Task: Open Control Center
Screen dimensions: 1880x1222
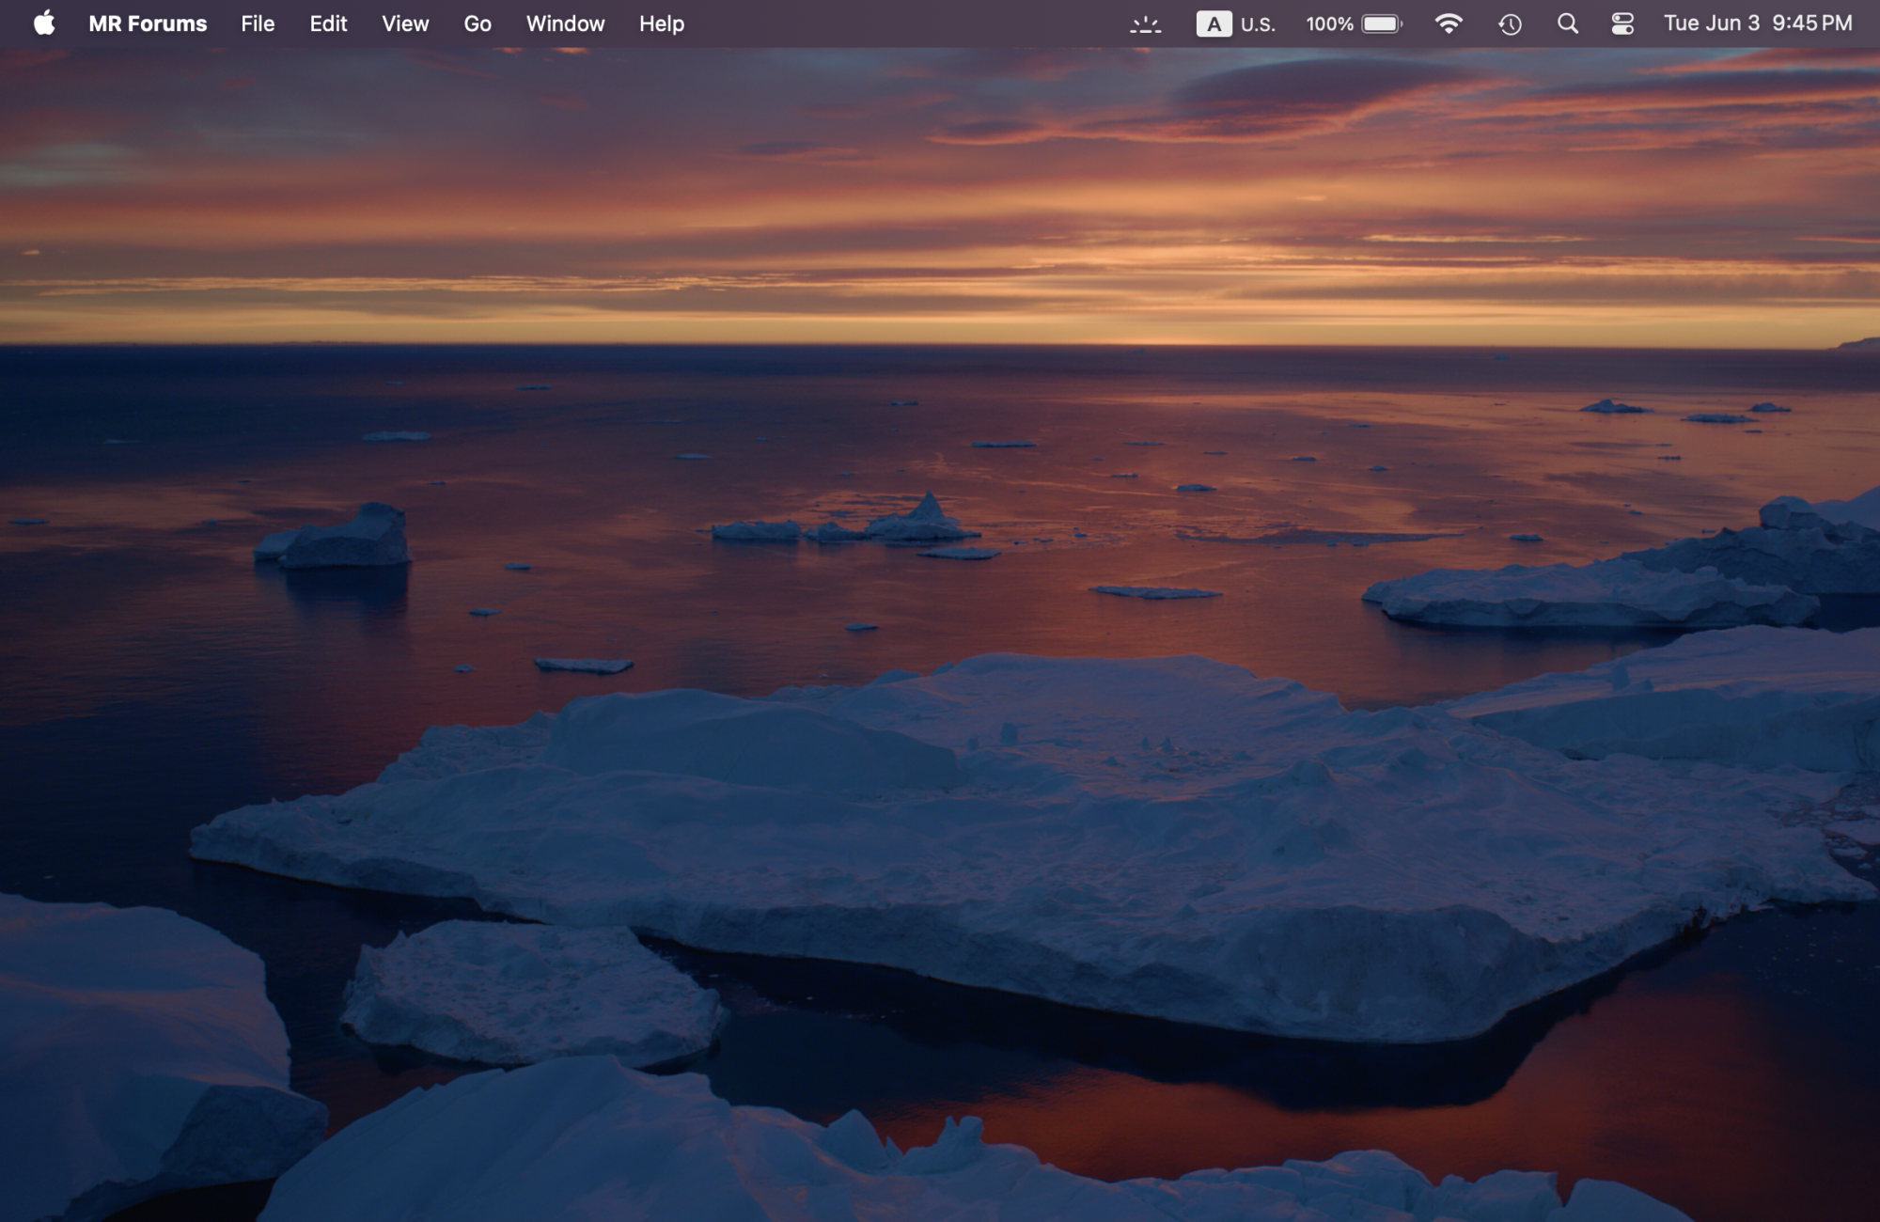Action: click(1622, 24)
